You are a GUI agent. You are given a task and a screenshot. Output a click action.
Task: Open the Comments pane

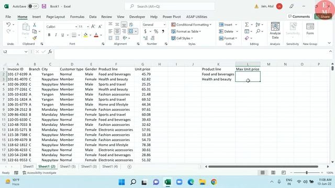299,16
